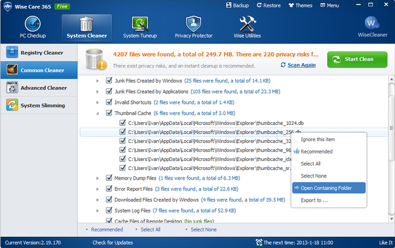Image resolution: width=395 pixels, height=248 pixels.
Task: Open the PC Checkup radar icon
Action: [x=33, y=24]
